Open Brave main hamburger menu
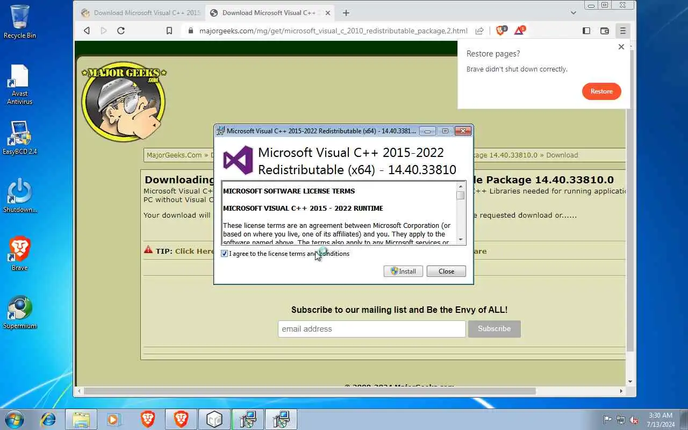Screen dimensions: 688x430 [622, 31]
